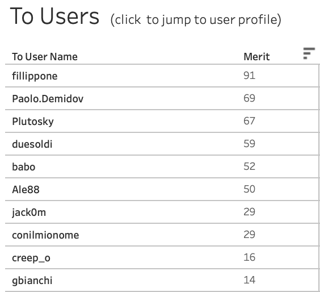
Task: Select the Plutosky row name
Action: tap(33, 122)
